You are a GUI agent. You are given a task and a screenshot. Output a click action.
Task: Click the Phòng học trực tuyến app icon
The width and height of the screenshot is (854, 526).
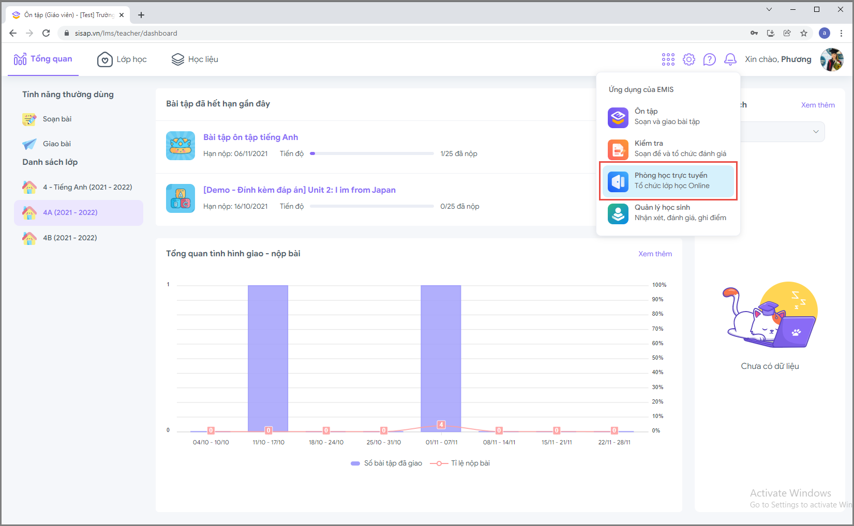[618, 181]
